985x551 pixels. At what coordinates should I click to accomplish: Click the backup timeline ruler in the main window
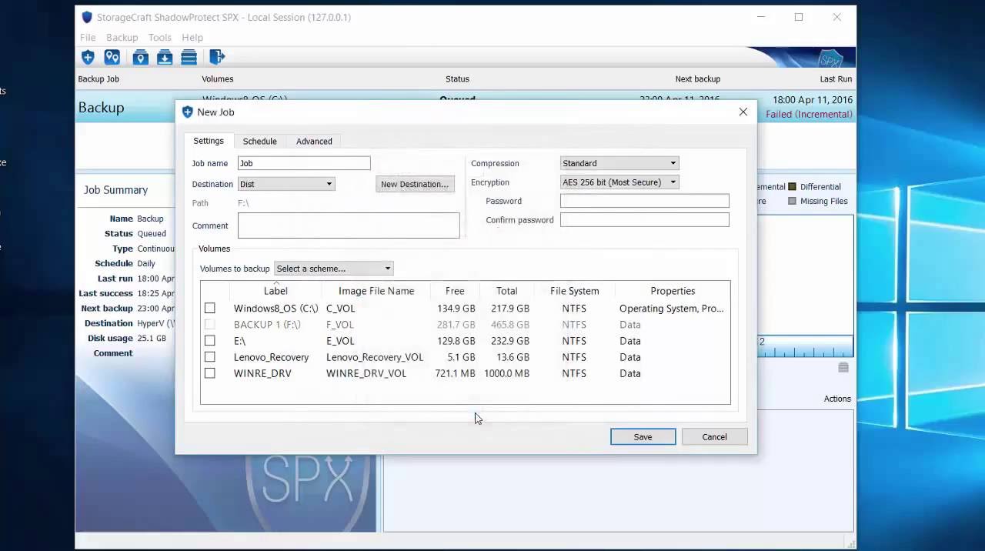[x=805, y=346]
